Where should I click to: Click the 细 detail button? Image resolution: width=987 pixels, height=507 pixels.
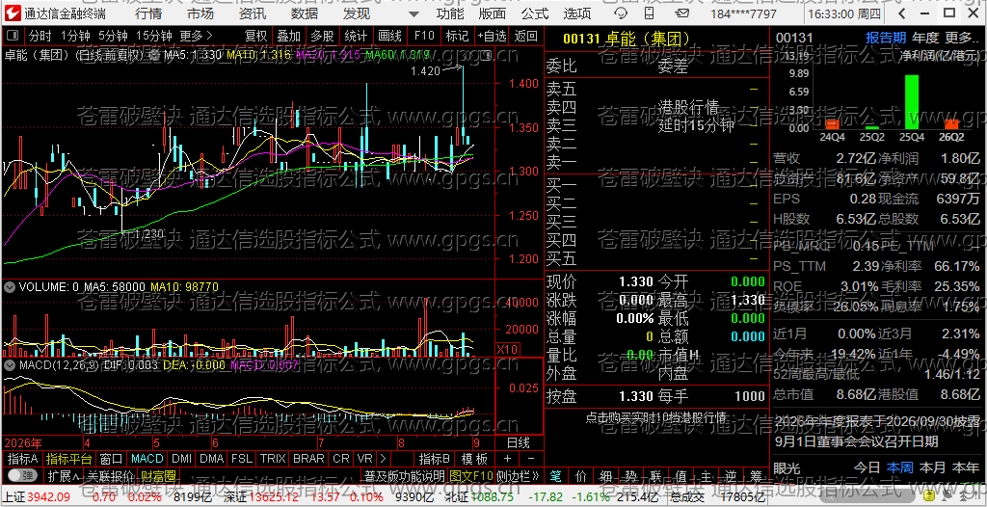(x=605, y=475)
